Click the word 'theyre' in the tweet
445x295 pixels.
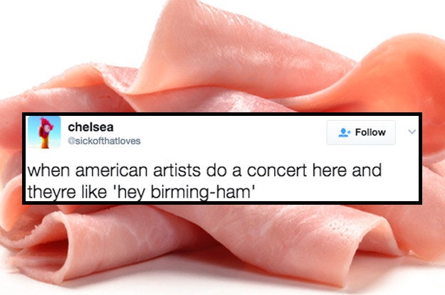coord(52,193)
